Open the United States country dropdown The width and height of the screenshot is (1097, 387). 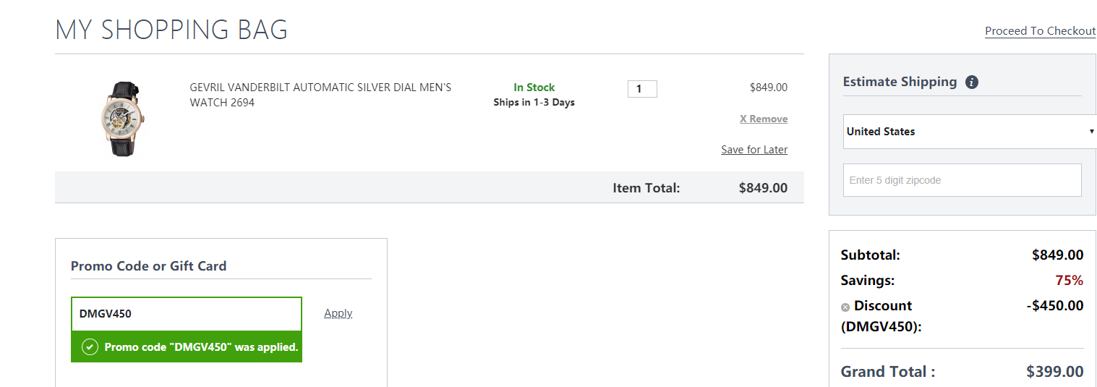970,132
